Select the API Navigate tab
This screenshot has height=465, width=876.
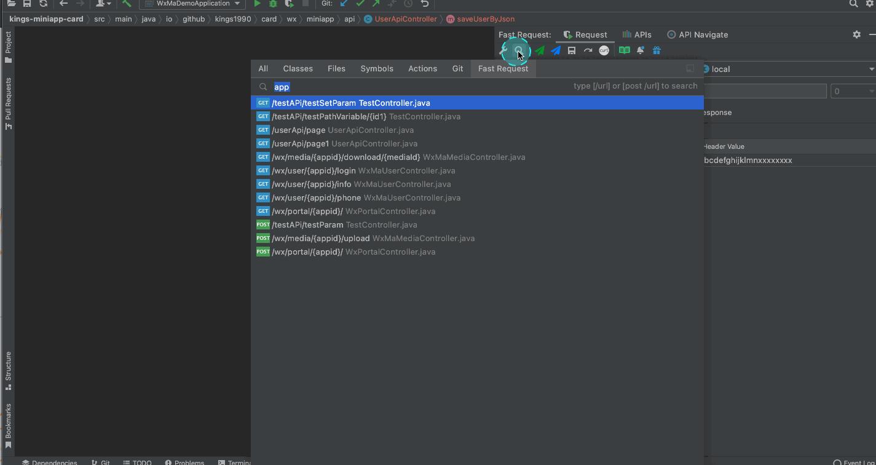(698, 34)
